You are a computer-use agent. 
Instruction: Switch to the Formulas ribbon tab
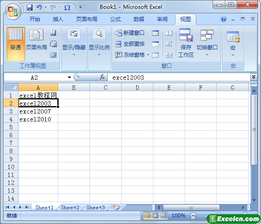[116, 19]
